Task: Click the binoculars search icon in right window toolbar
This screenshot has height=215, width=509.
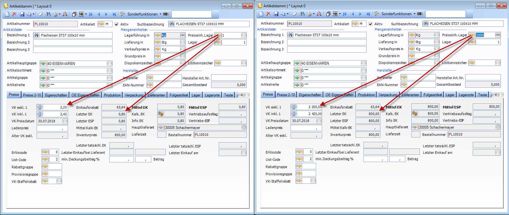Action: point(302,14)
